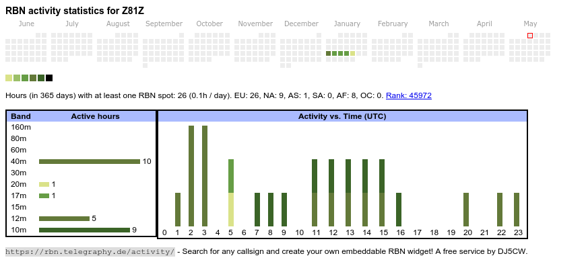Viewport: 586px width, 262px height.
Task: Click the light yellow January day square
Action: tap(353, 53)
